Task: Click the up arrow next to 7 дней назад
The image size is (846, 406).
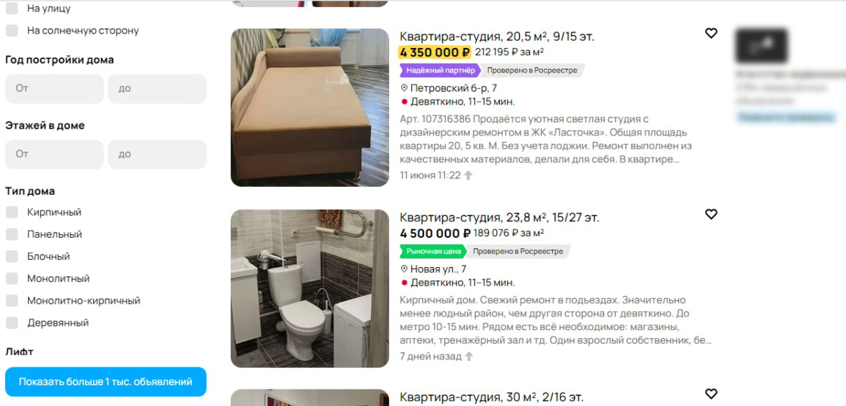Action: click(x=469, y=357)
